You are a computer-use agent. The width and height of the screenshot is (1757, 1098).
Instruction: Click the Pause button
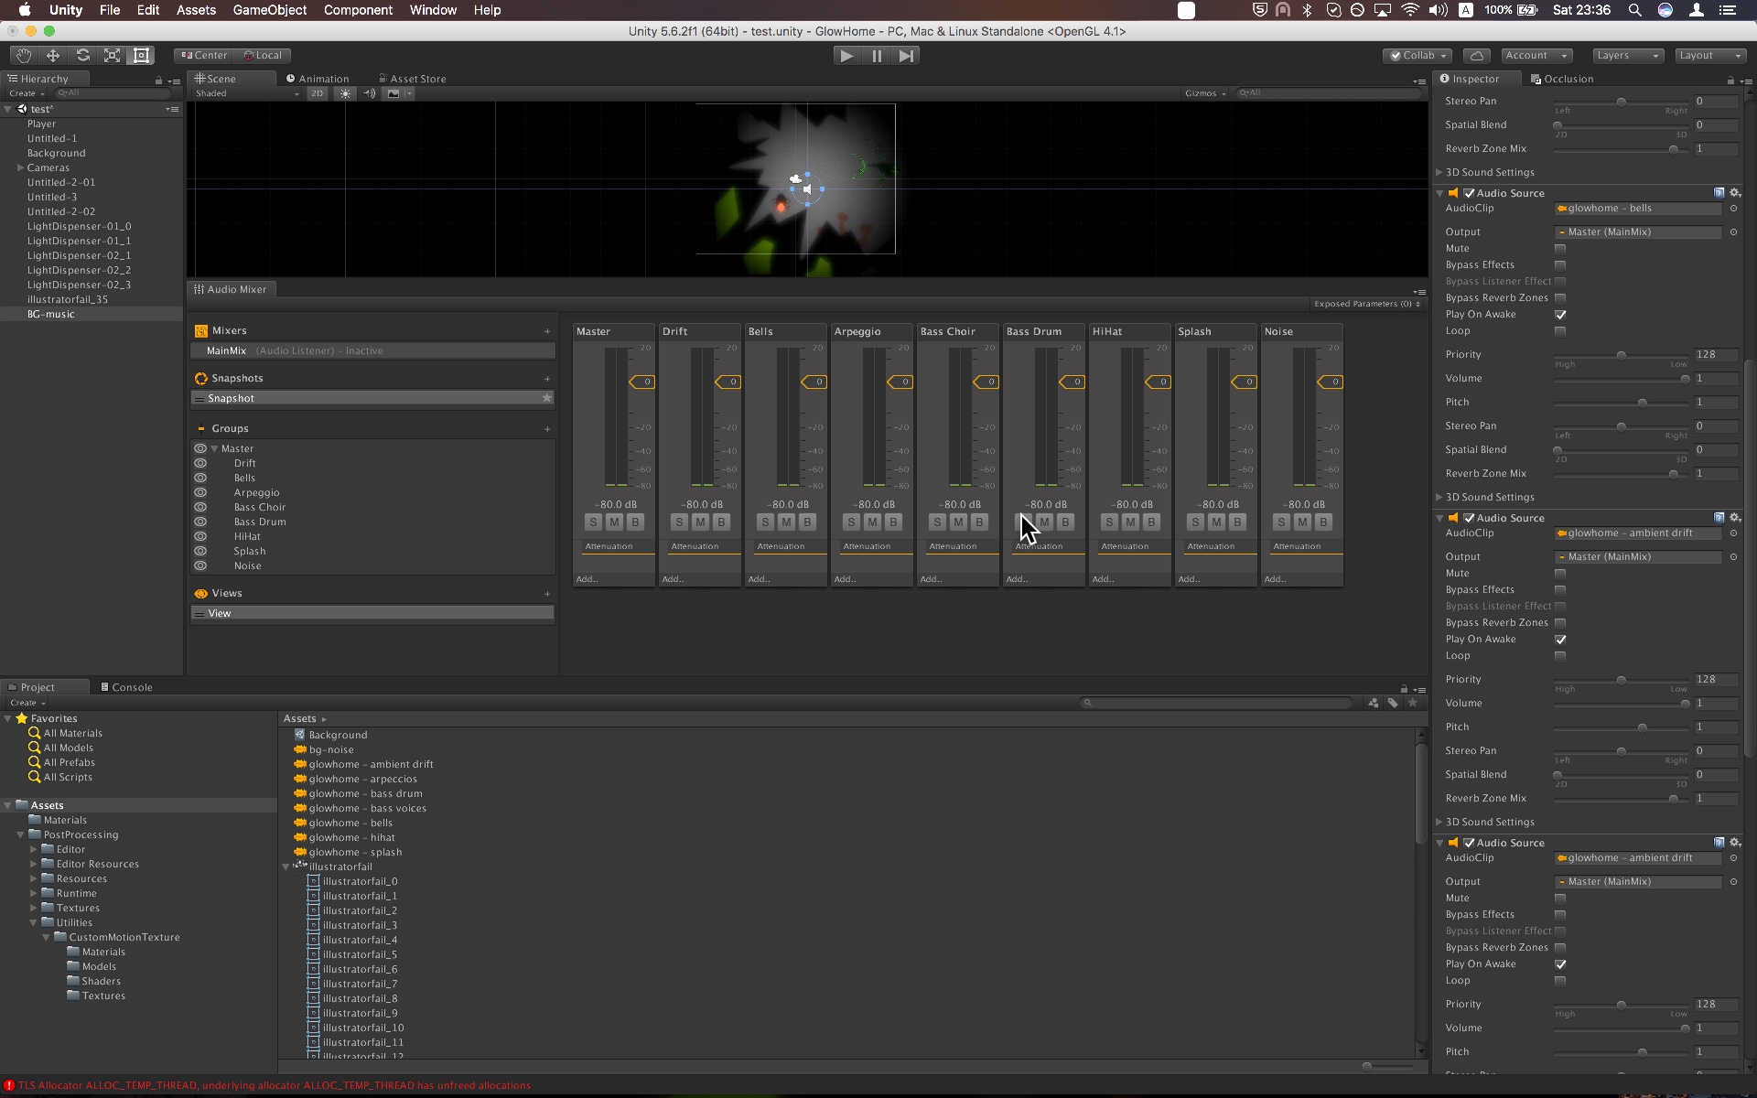tap(877, 56)
